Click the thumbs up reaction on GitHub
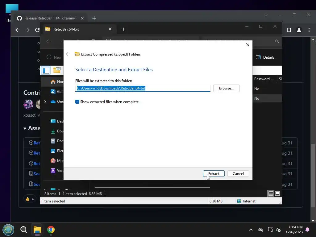316x237 pixels. click(30, 199)
